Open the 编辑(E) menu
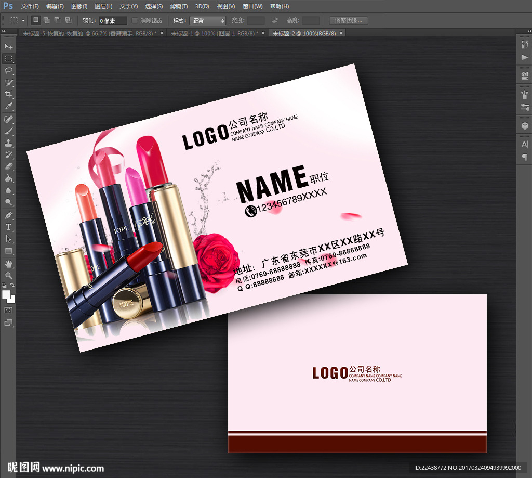The width and height of the screenshot is (532, 478). [55, 6]
